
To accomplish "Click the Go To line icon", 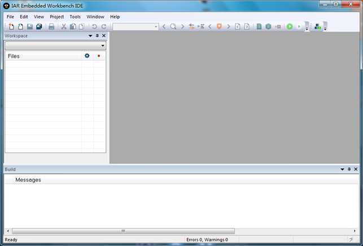I will [201, 26].
